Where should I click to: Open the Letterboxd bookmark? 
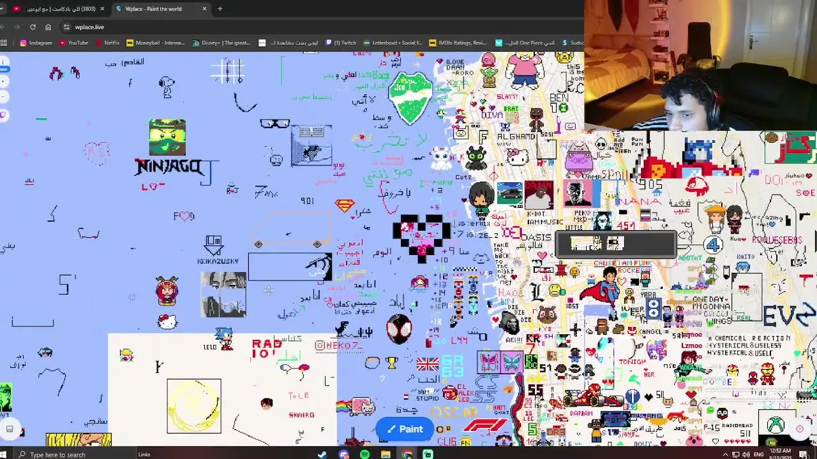393,43
